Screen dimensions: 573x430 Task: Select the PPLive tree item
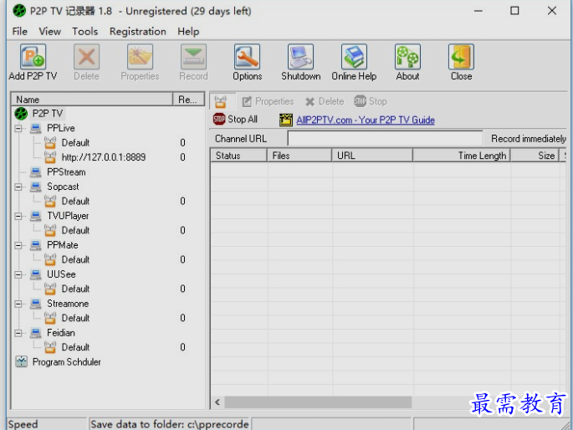61,128
